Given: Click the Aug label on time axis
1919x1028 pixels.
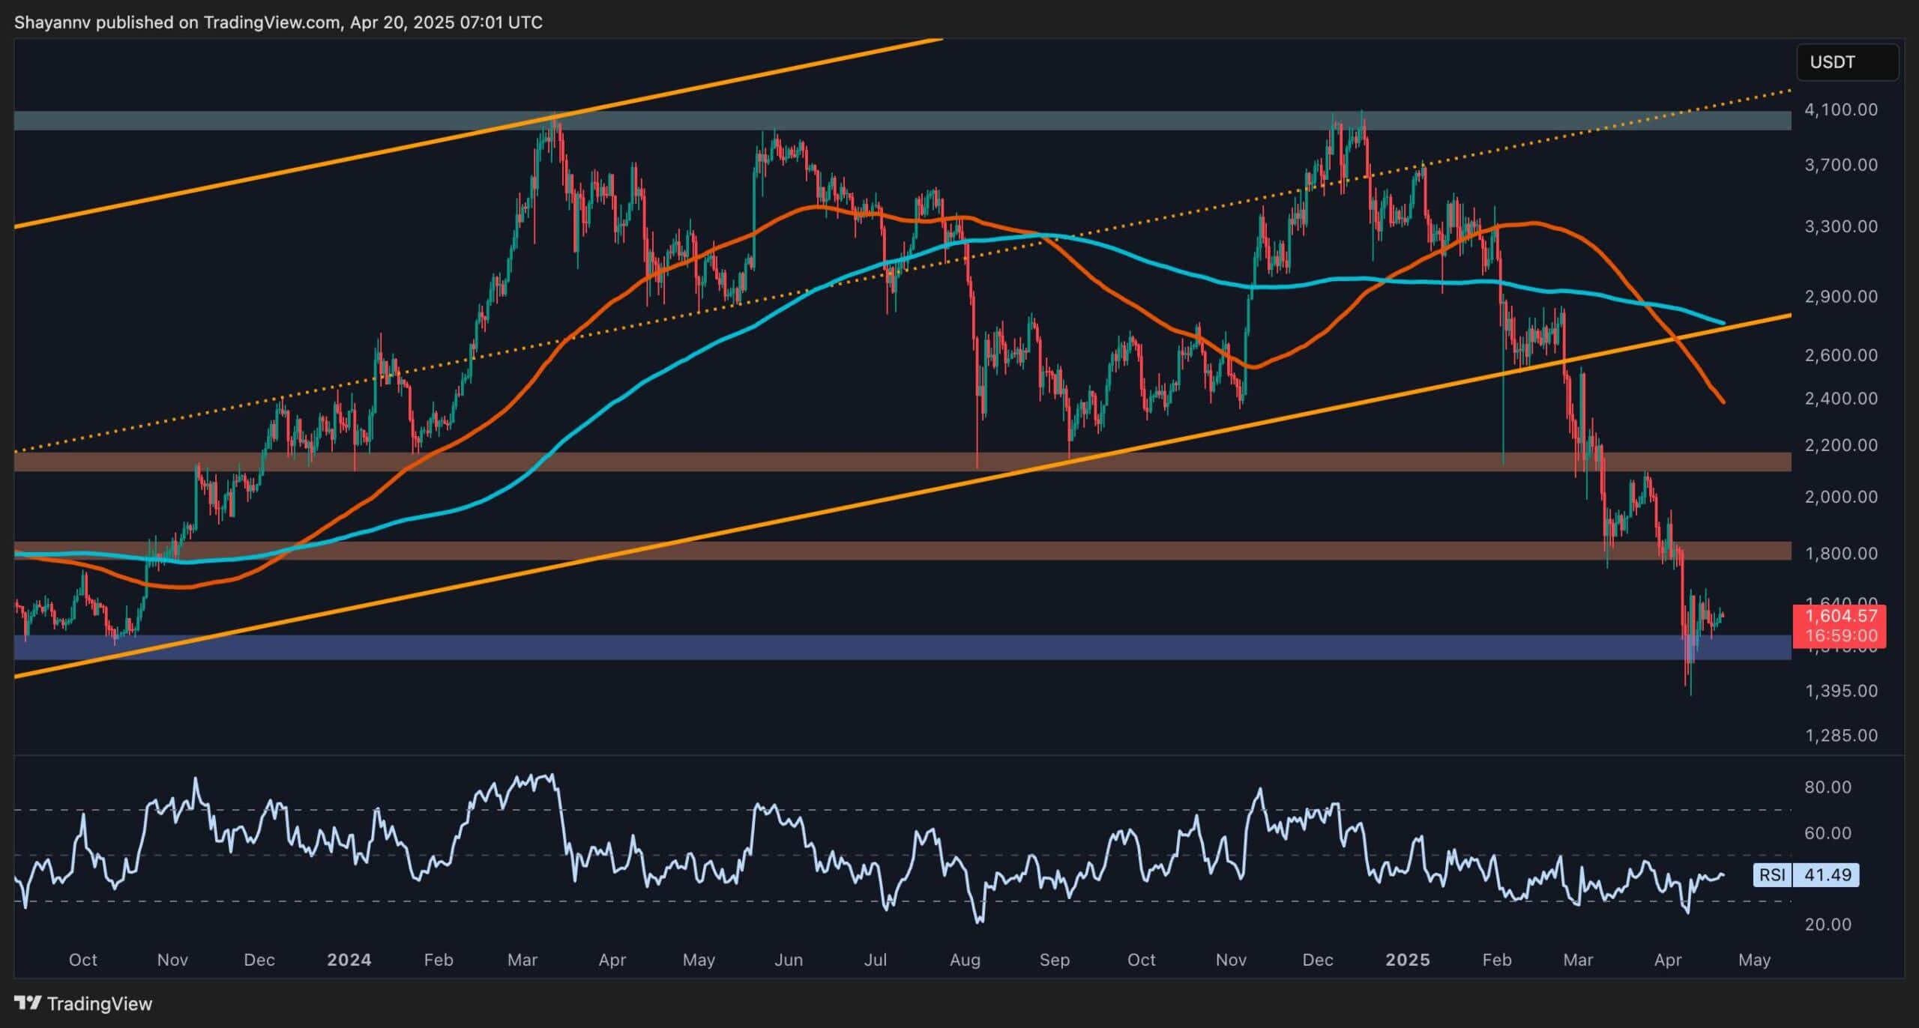Looking at the screenshot, I should coord(965,960).
